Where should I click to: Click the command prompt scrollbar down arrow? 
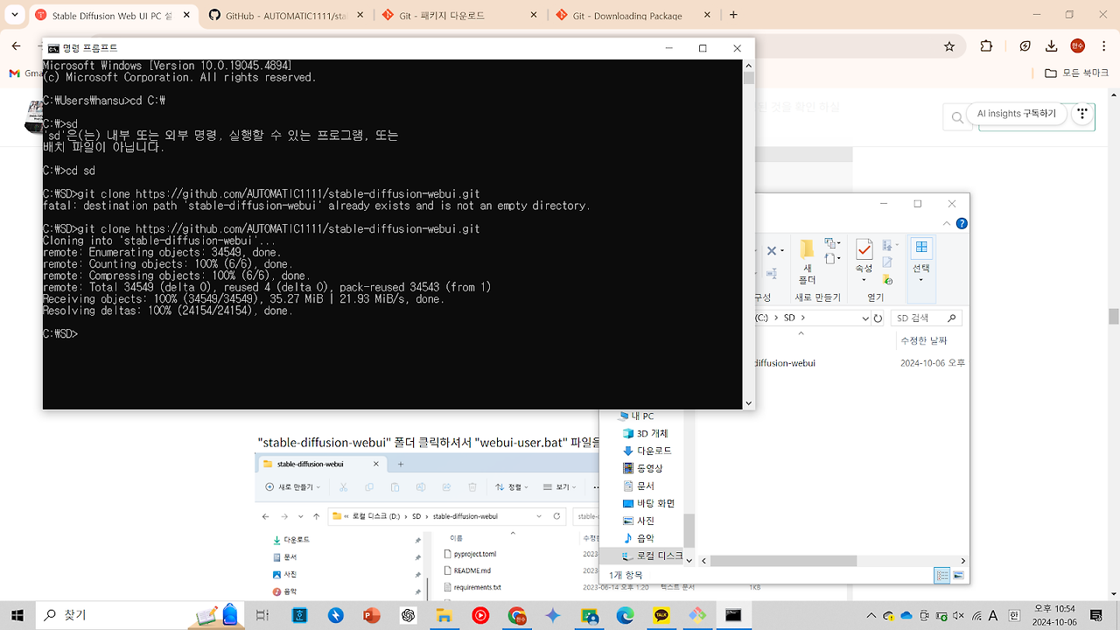749,403
